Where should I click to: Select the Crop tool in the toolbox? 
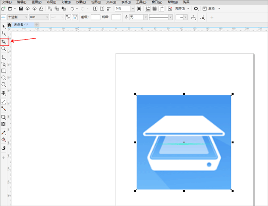click(x=4, y=42)
